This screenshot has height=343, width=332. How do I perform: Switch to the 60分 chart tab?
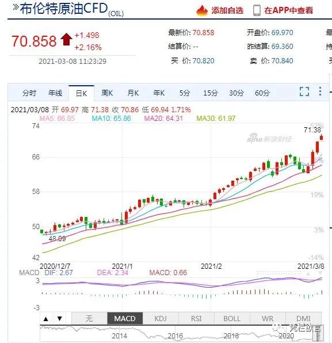tap(262, 93)
